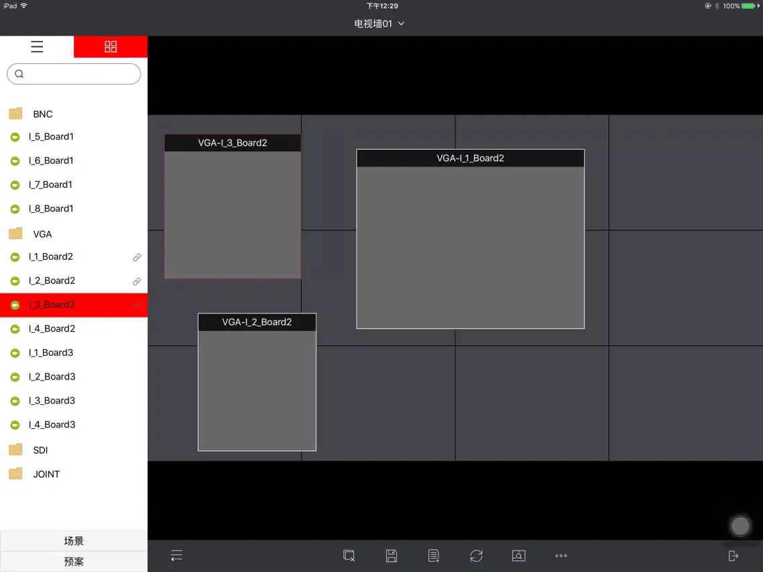Select source I_7_Board1
This screenshot has width=763, height=572.
74,185
